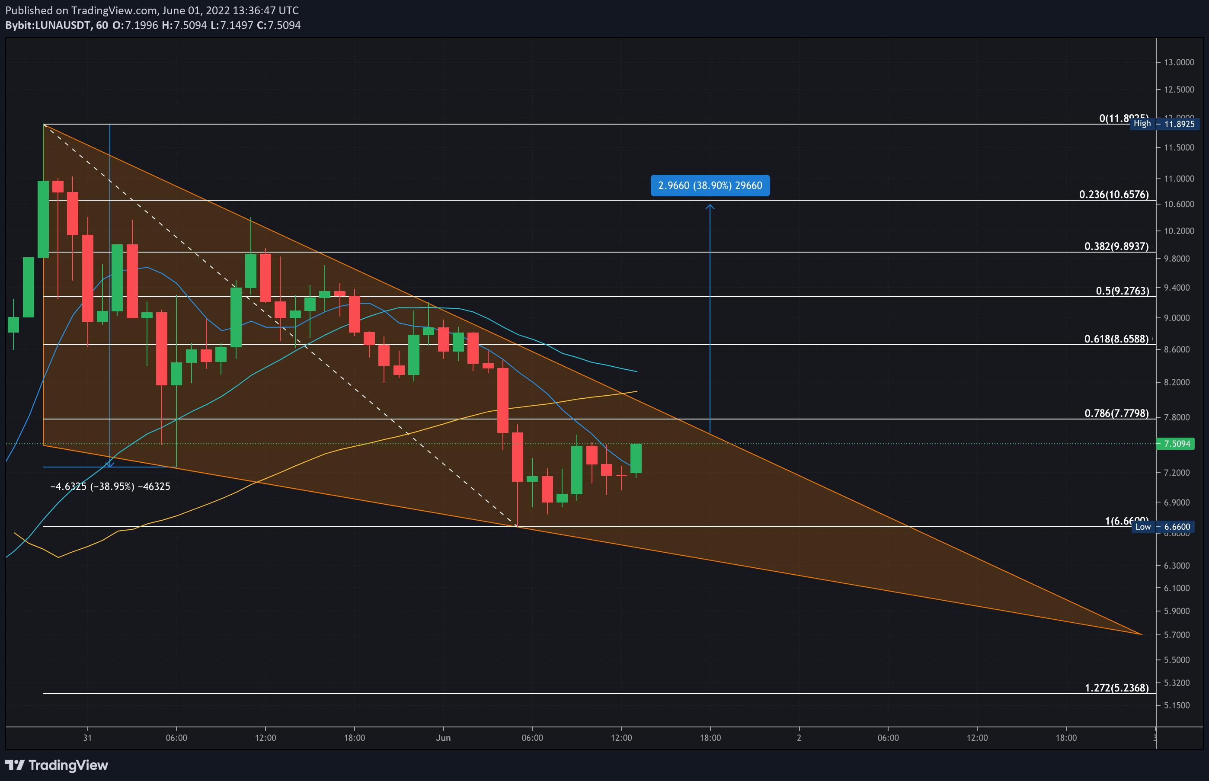The height and width of the screenshot is (781, 1209).
Task: Click the blue 2.9660 (38.90%) measurement label
Action: pos(710,186)
